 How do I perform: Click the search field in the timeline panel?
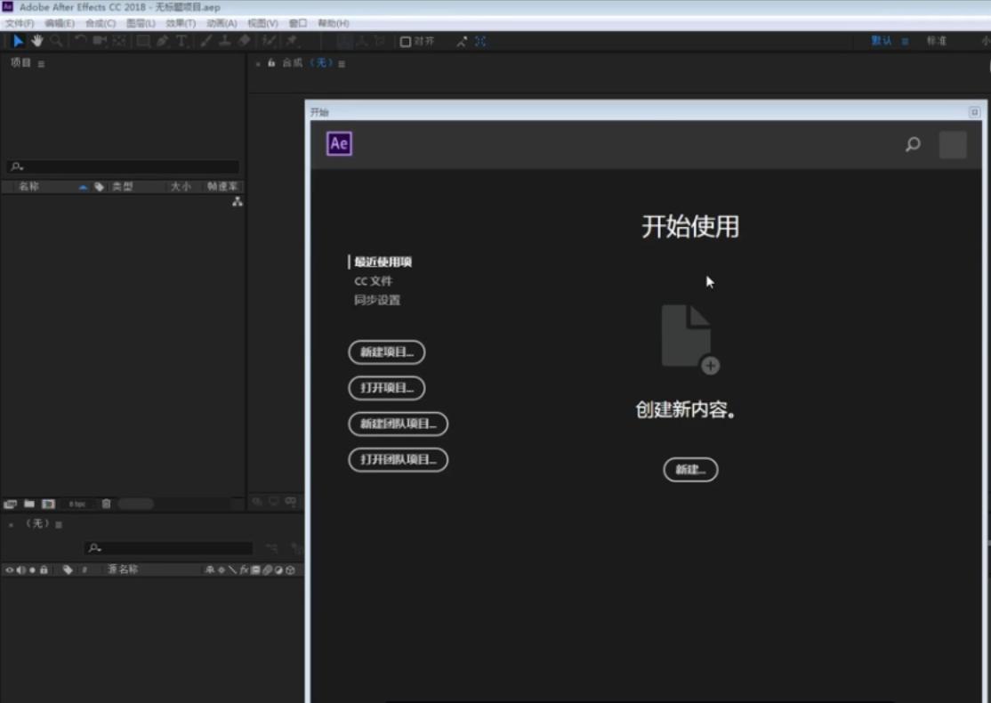[169, 547]
